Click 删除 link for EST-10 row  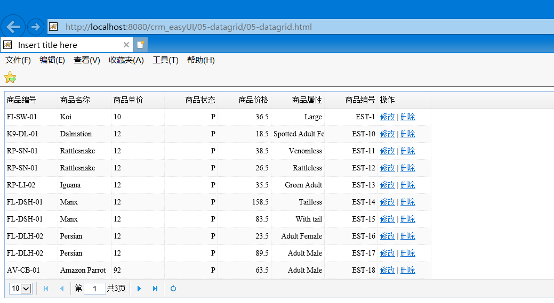click(408, 134)
